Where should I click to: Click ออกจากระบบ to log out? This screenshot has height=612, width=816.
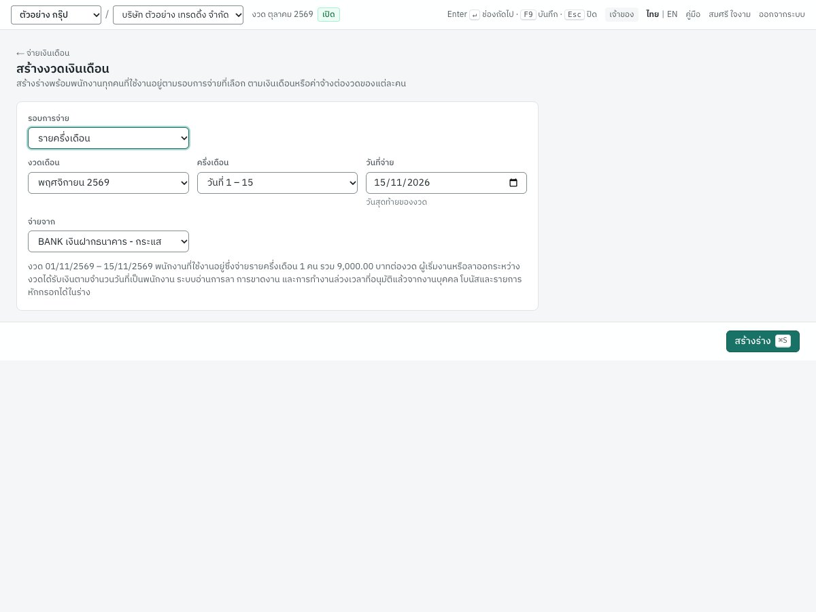click(x=782, y=14)
